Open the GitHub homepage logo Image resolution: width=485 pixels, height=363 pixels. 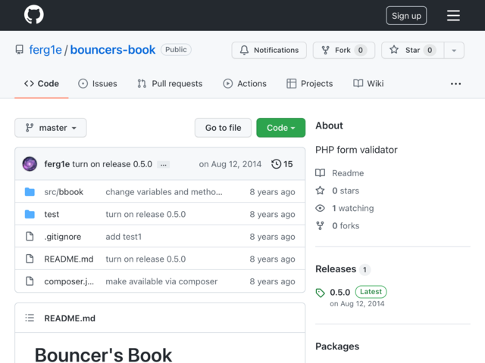(33, 15)
